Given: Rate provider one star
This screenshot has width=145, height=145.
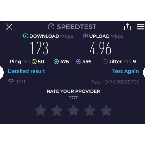Looking at the screenshot, I should pyautogui.click(x=40, y=110).
